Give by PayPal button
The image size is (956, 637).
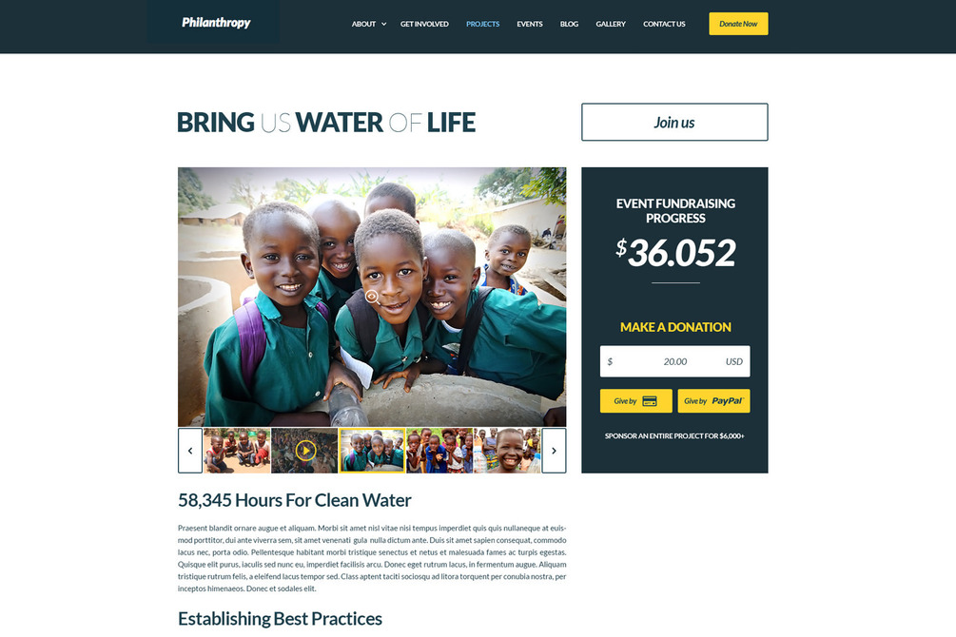pos(714,401)
